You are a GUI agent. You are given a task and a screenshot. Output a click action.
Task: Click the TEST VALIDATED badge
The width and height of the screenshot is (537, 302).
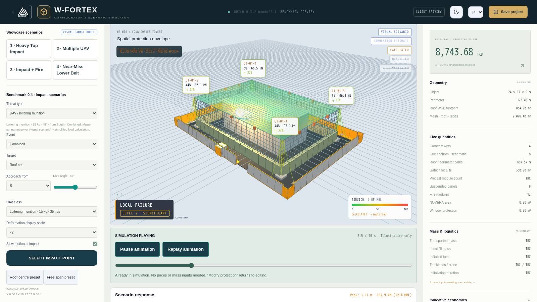(396, 68)
